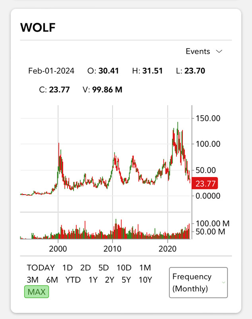This screenshot has width=252, height=319.
Task: Click the 50.00 M volume axis label
Action: 210,232
